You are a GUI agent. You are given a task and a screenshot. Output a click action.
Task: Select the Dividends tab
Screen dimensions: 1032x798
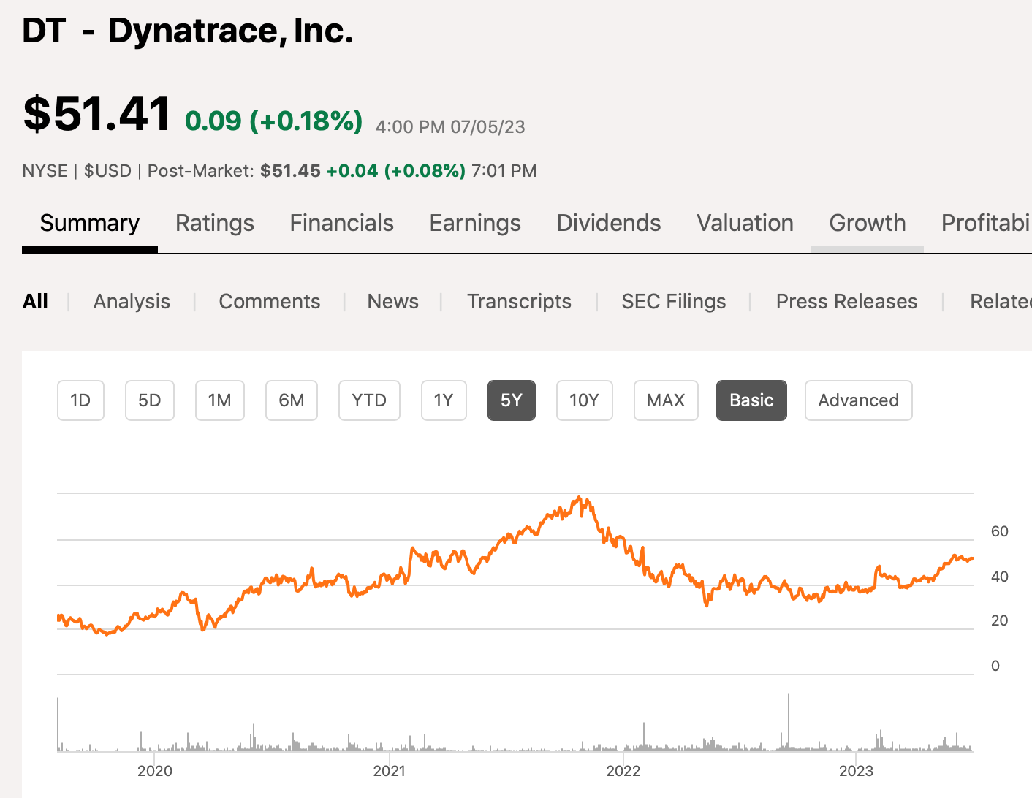pos(608,223)
